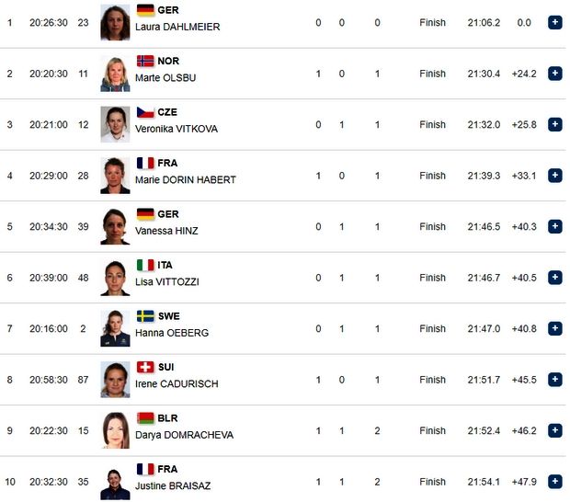
Task: Open Marie DORIN HABERT's profile link
Action: tap(186, 180)
